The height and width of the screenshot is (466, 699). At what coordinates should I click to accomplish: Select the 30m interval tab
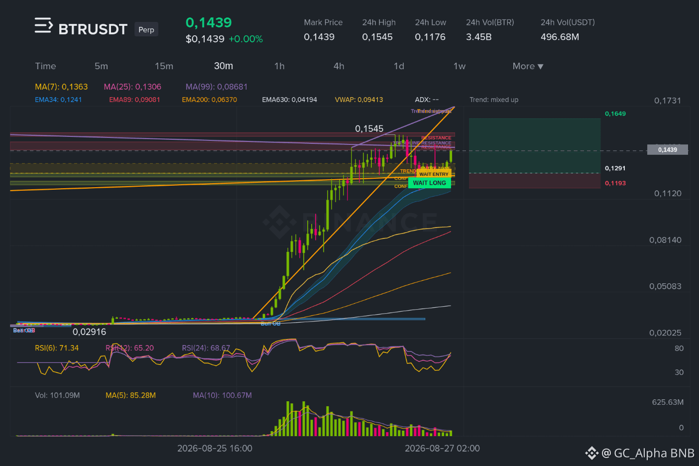pyautogui.click(x=224, y=66)
